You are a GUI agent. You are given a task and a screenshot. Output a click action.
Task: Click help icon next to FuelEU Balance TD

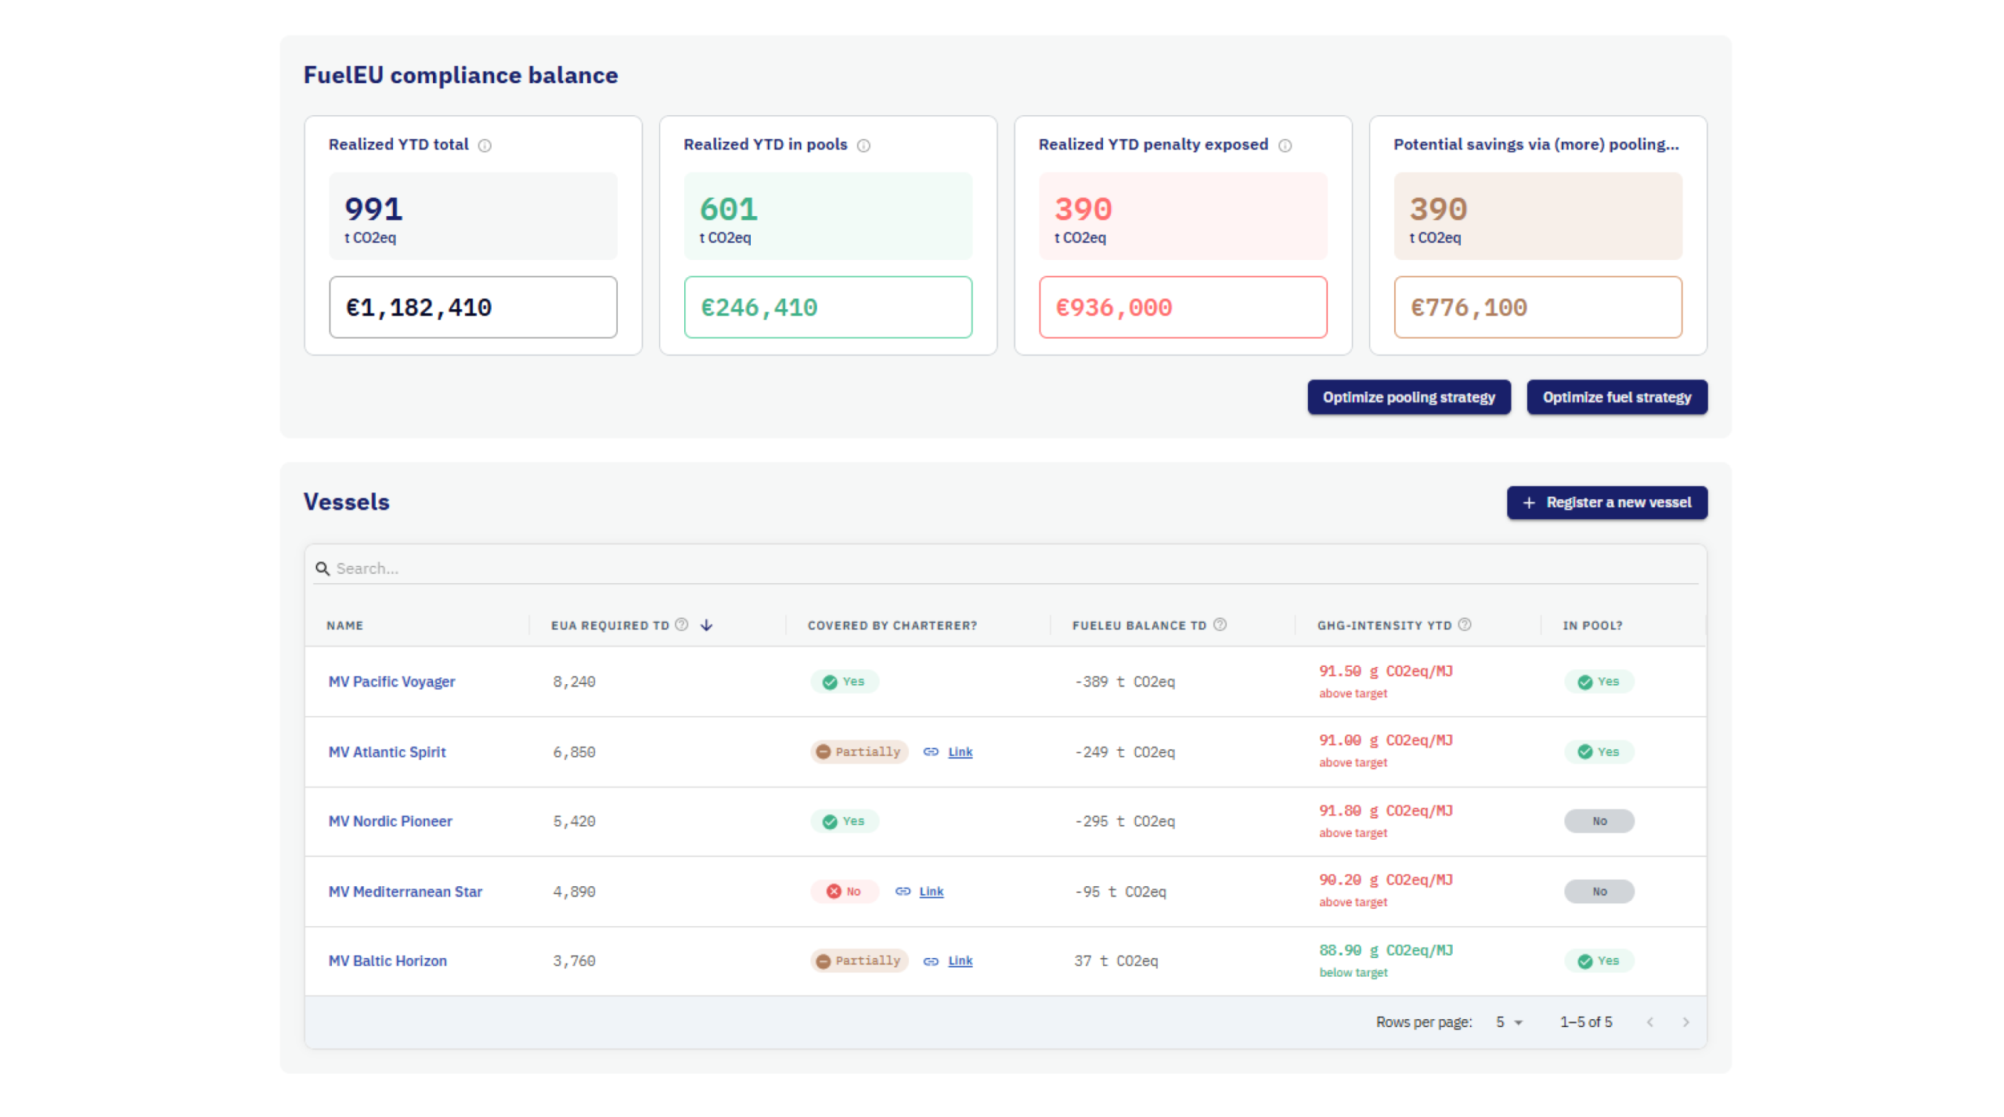tap(1220, 625)
